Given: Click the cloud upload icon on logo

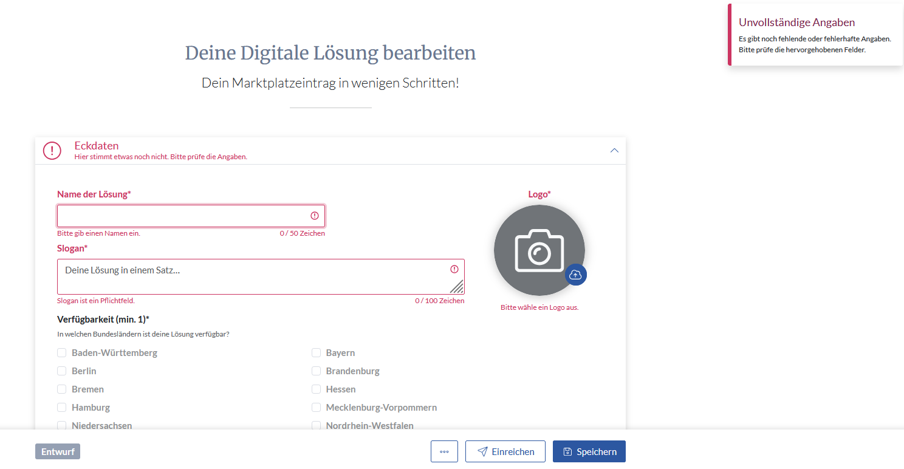Looking at the screenshot, I should [x=575, y=275].
